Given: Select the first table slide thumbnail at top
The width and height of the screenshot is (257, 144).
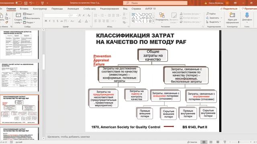Looking at the screenshot, I should [x=19, y=44].
